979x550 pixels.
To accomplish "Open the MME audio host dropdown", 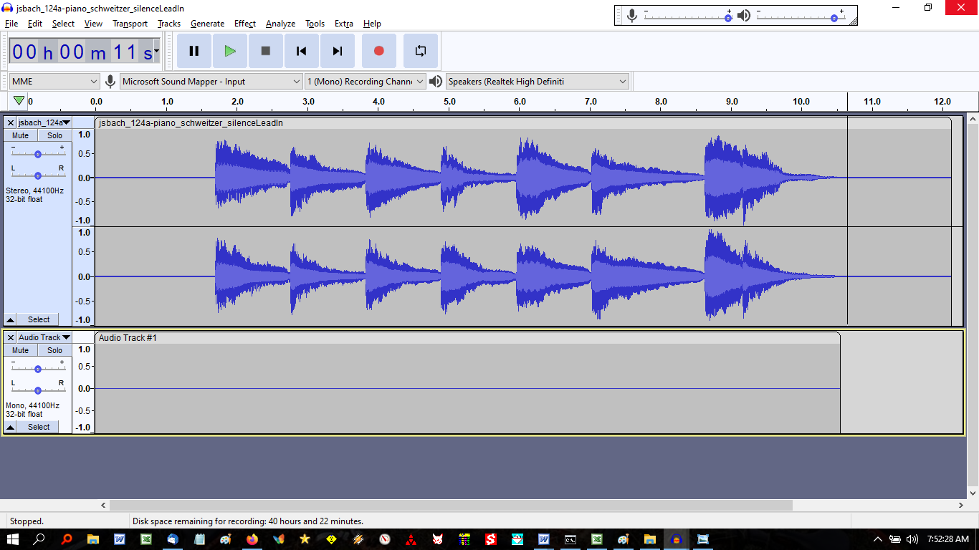I will click(x=54, y=82).
